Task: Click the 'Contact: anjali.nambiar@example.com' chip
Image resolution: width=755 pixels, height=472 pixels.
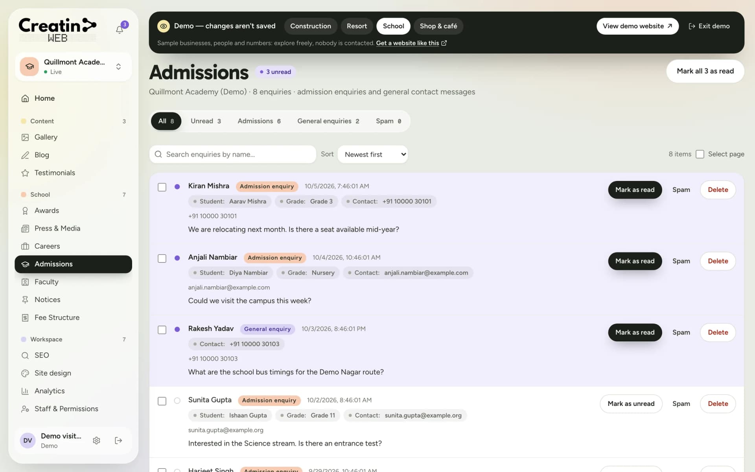Action: 408,273
